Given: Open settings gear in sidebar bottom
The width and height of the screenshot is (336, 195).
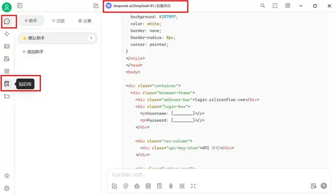Looking at the screenshot, I should [x=7, y=188].
